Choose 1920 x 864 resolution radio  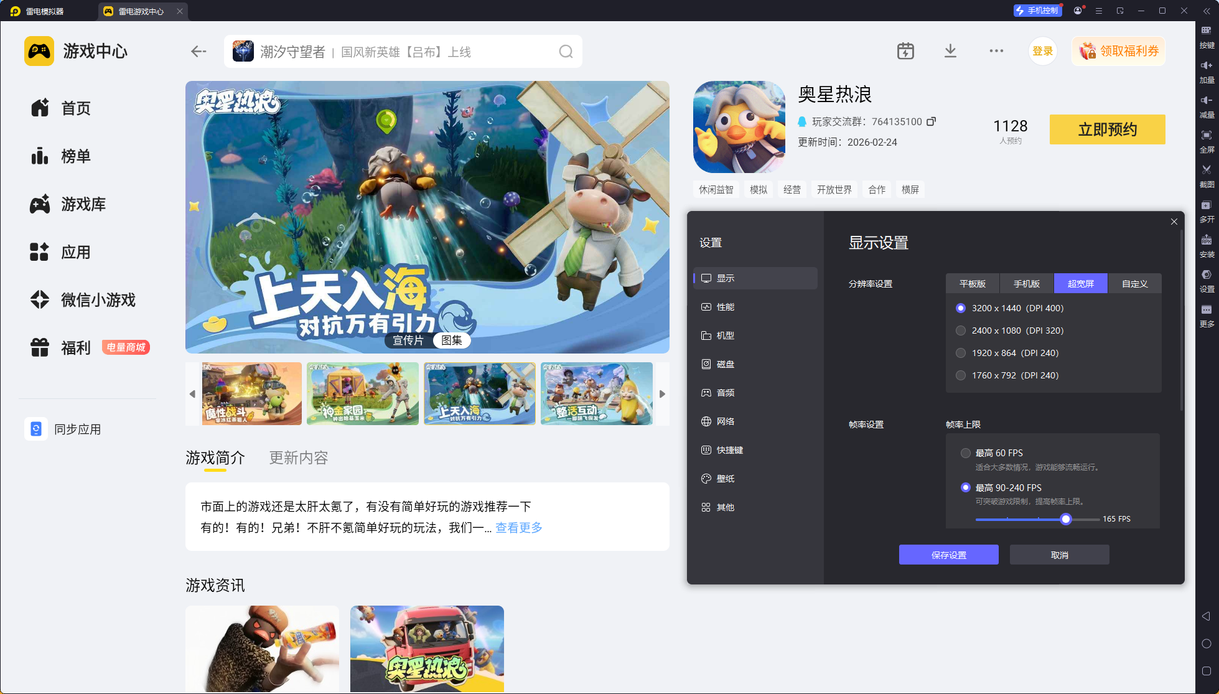tap(961, 353)
